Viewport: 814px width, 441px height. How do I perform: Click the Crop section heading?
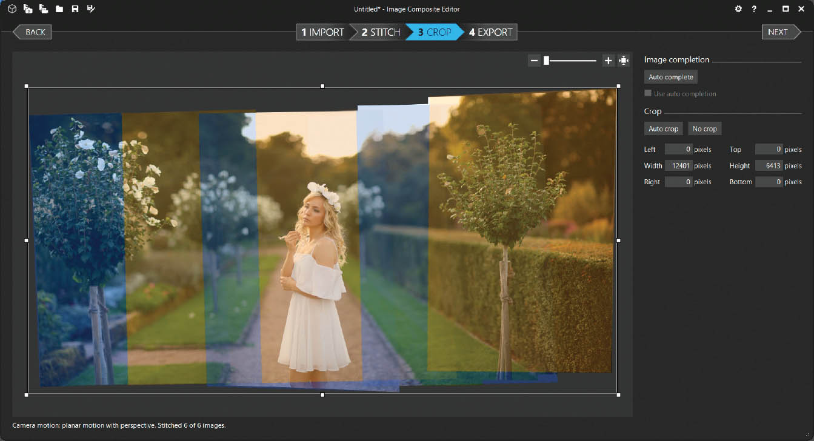coord(653,111)
